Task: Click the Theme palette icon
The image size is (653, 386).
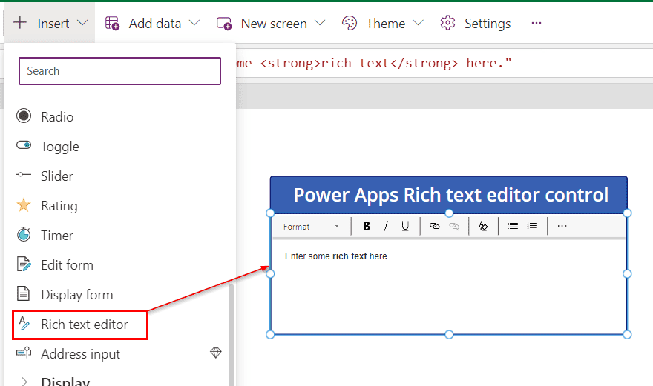Action: [350, 23]
